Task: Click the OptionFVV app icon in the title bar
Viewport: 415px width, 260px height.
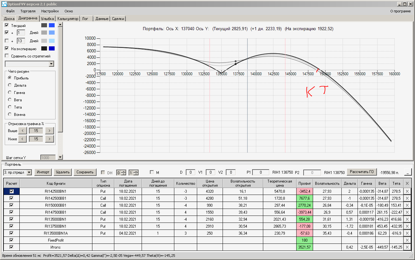Action: [x=4, y=4]
